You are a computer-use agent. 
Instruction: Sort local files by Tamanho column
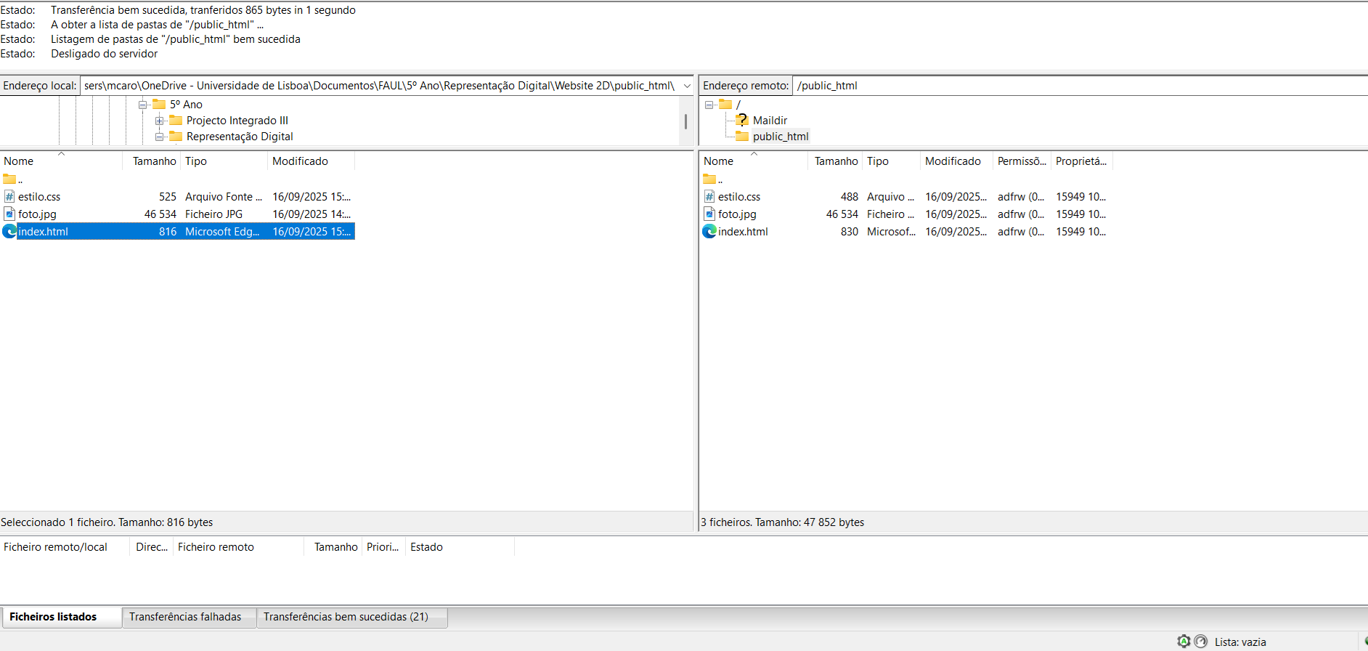[154, 161]
